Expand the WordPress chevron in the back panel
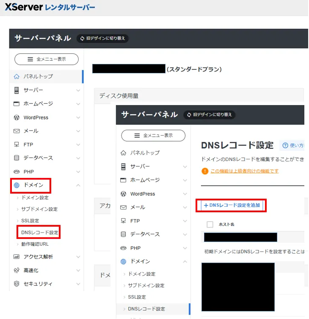This screenshot has height=319, width=309. point(78,117)
